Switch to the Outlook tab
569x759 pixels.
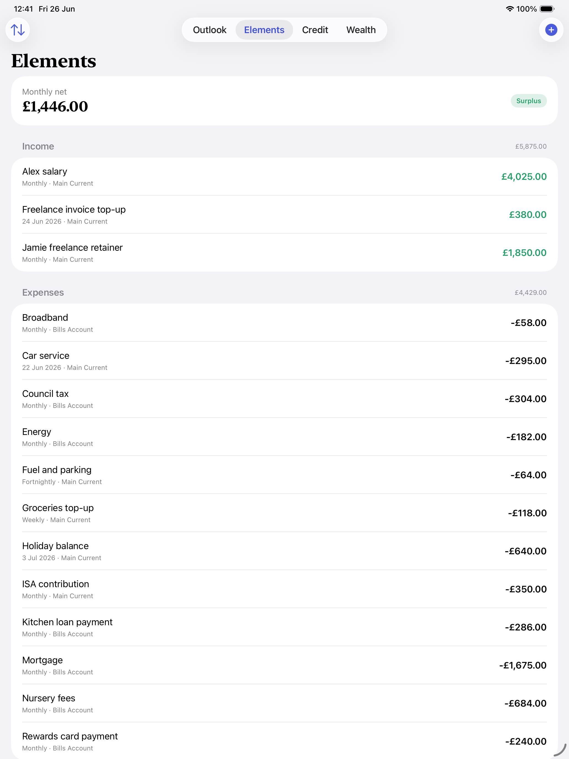(210, 30)
